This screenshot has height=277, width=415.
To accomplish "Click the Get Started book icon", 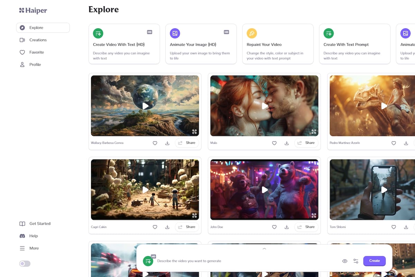I will [x=22, y=223].
